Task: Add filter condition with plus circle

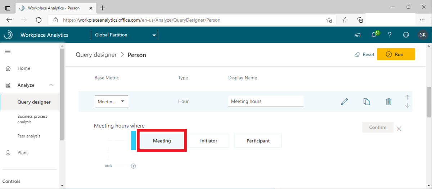Action: point(133,166)
